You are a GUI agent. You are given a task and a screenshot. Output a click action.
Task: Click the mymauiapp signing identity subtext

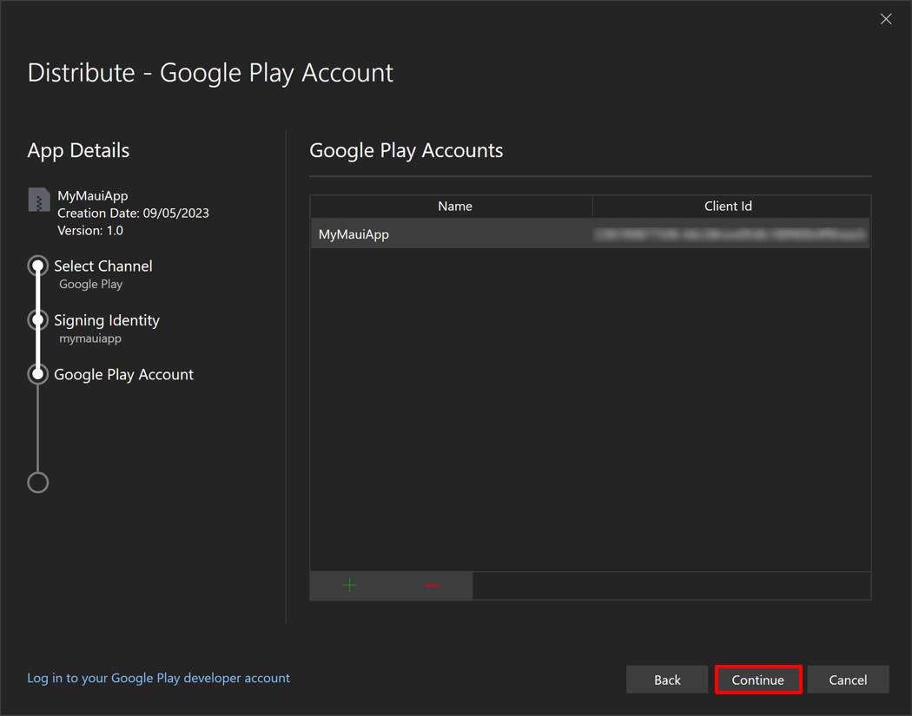[90, 338]
